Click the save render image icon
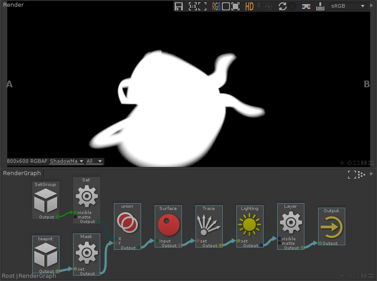This screenshot has height=281, width=377. point(179,6)
